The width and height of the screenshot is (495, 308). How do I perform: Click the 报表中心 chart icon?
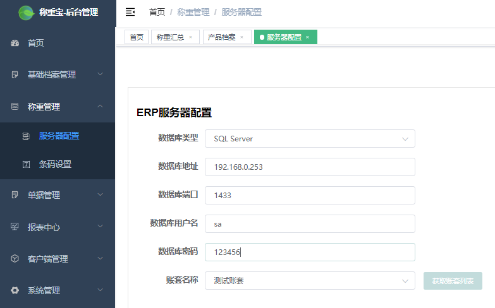[x=15, y=227]
